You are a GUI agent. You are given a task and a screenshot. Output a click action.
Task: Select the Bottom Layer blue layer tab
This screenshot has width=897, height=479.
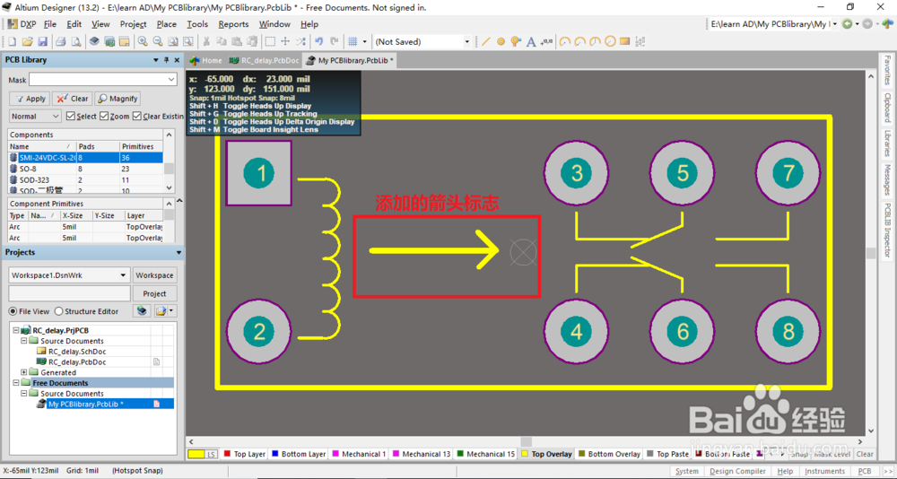(x=299, y=454)
